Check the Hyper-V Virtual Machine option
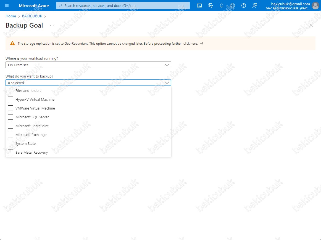Viewport: 321px width, 240px height. coord(10,99)
